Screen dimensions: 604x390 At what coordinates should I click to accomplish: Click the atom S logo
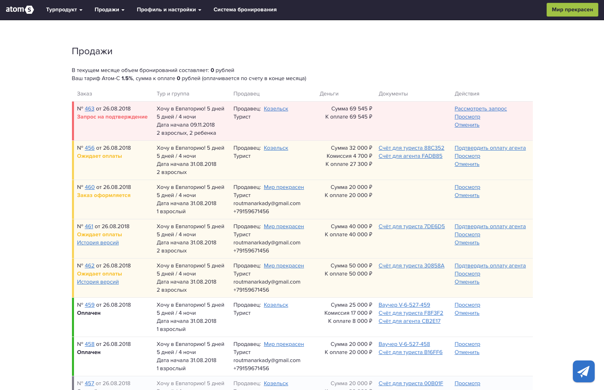(20, 9)
